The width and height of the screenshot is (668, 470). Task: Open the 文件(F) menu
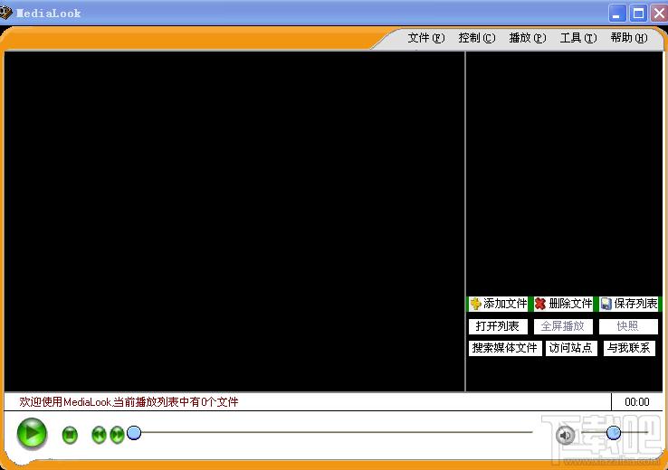coord(426,38)
